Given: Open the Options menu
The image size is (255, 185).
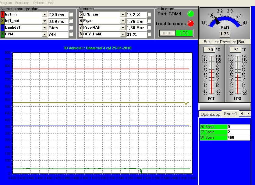Looking at the screenshot, I should pos(39,3).
